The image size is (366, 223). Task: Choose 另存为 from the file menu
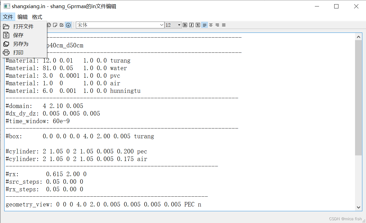point(24,44)
